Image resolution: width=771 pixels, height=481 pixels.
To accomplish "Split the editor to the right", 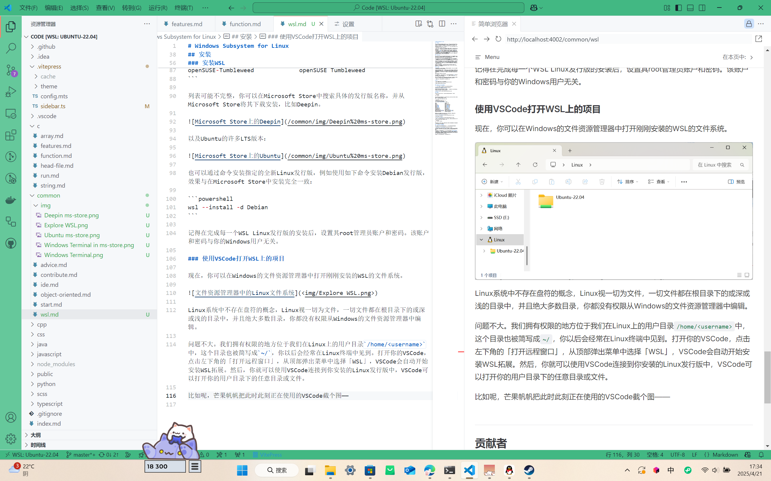I will click(x=442, y=24).
